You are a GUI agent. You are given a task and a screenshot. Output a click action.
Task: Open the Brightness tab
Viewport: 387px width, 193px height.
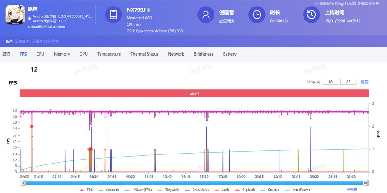click(x=204, y=54)
